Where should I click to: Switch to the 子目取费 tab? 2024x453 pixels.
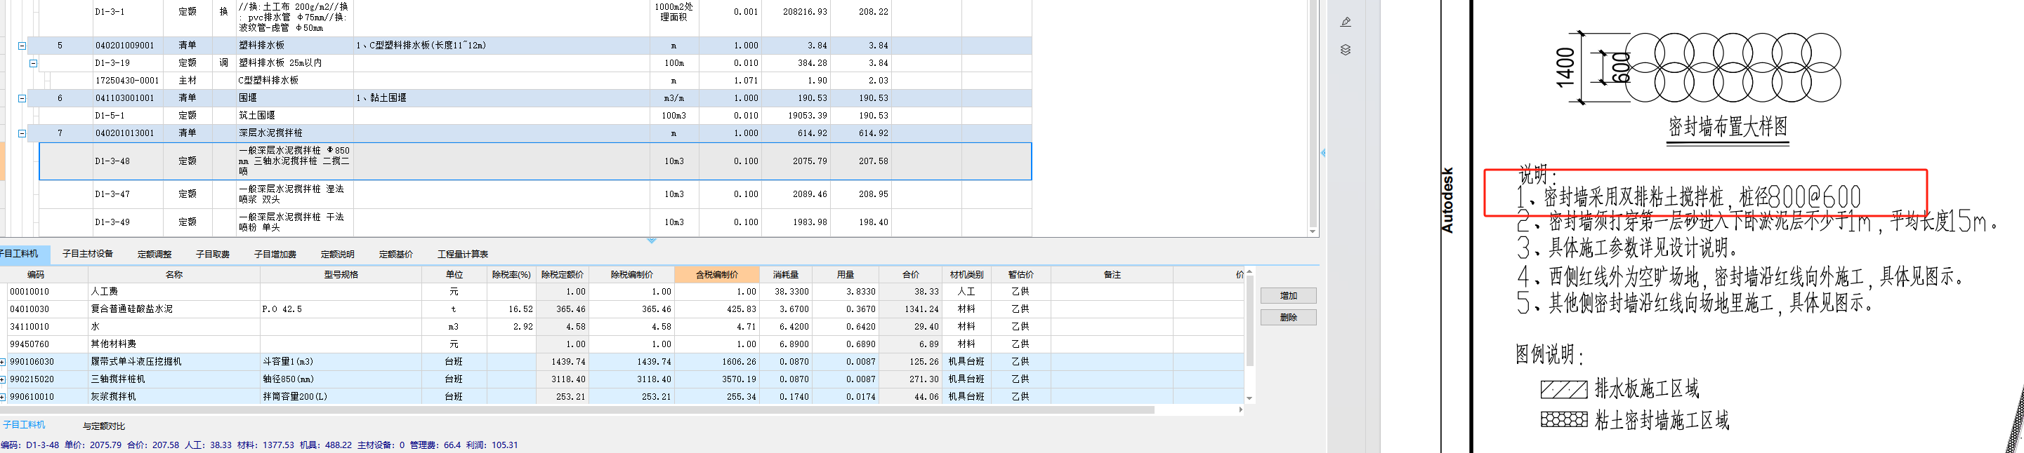(213, 255)
